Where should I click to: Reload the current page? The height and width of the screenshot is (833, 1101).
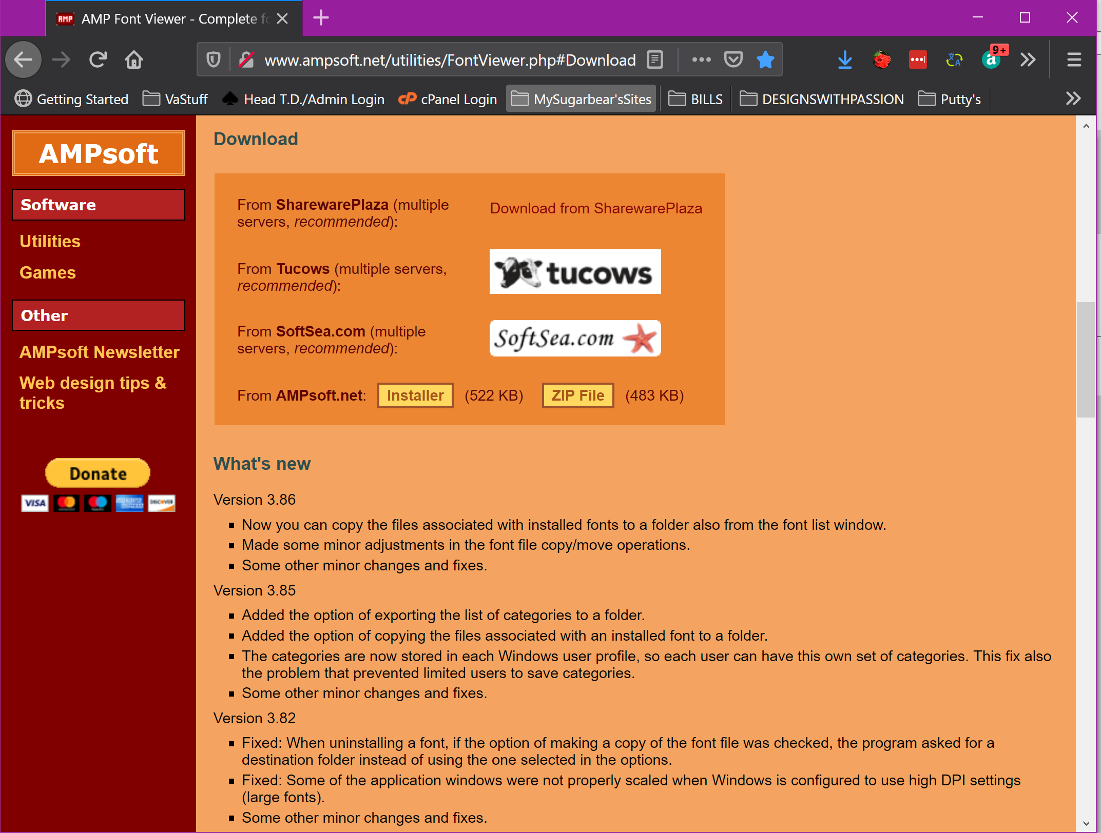coord(98,60)
